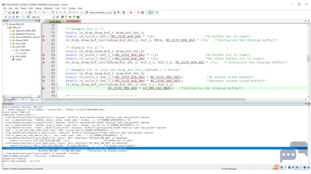This screenshot has width=311, height=174.
Task: Click the Kill All Breakpoints icon
Action: tap(142, 13)
